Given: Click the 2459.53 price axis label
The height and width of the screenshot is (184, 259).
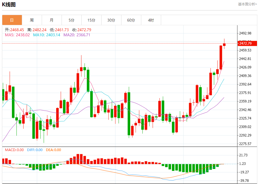Looking at the screenshot, I should point(245,50).
